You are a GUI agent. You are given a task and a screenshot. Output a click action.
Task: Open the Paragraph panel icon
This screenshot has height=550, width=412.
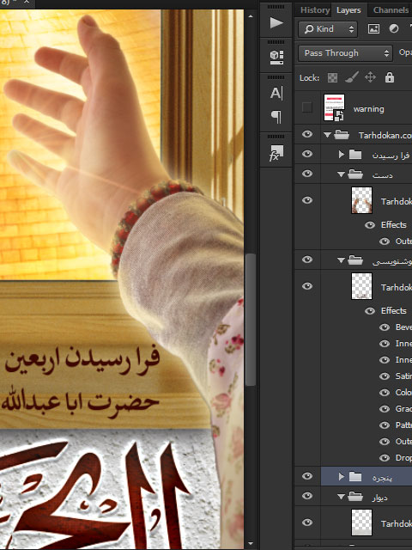pos(276,117)
